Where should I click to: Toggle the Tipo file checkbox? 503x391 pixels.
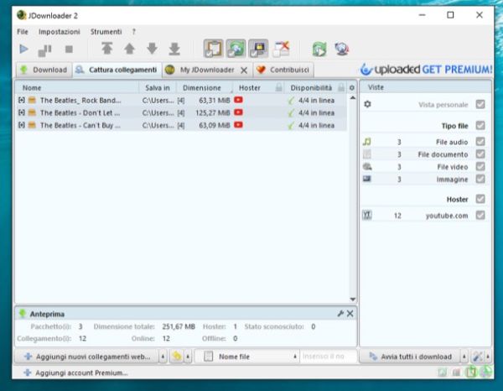(480, 125)
